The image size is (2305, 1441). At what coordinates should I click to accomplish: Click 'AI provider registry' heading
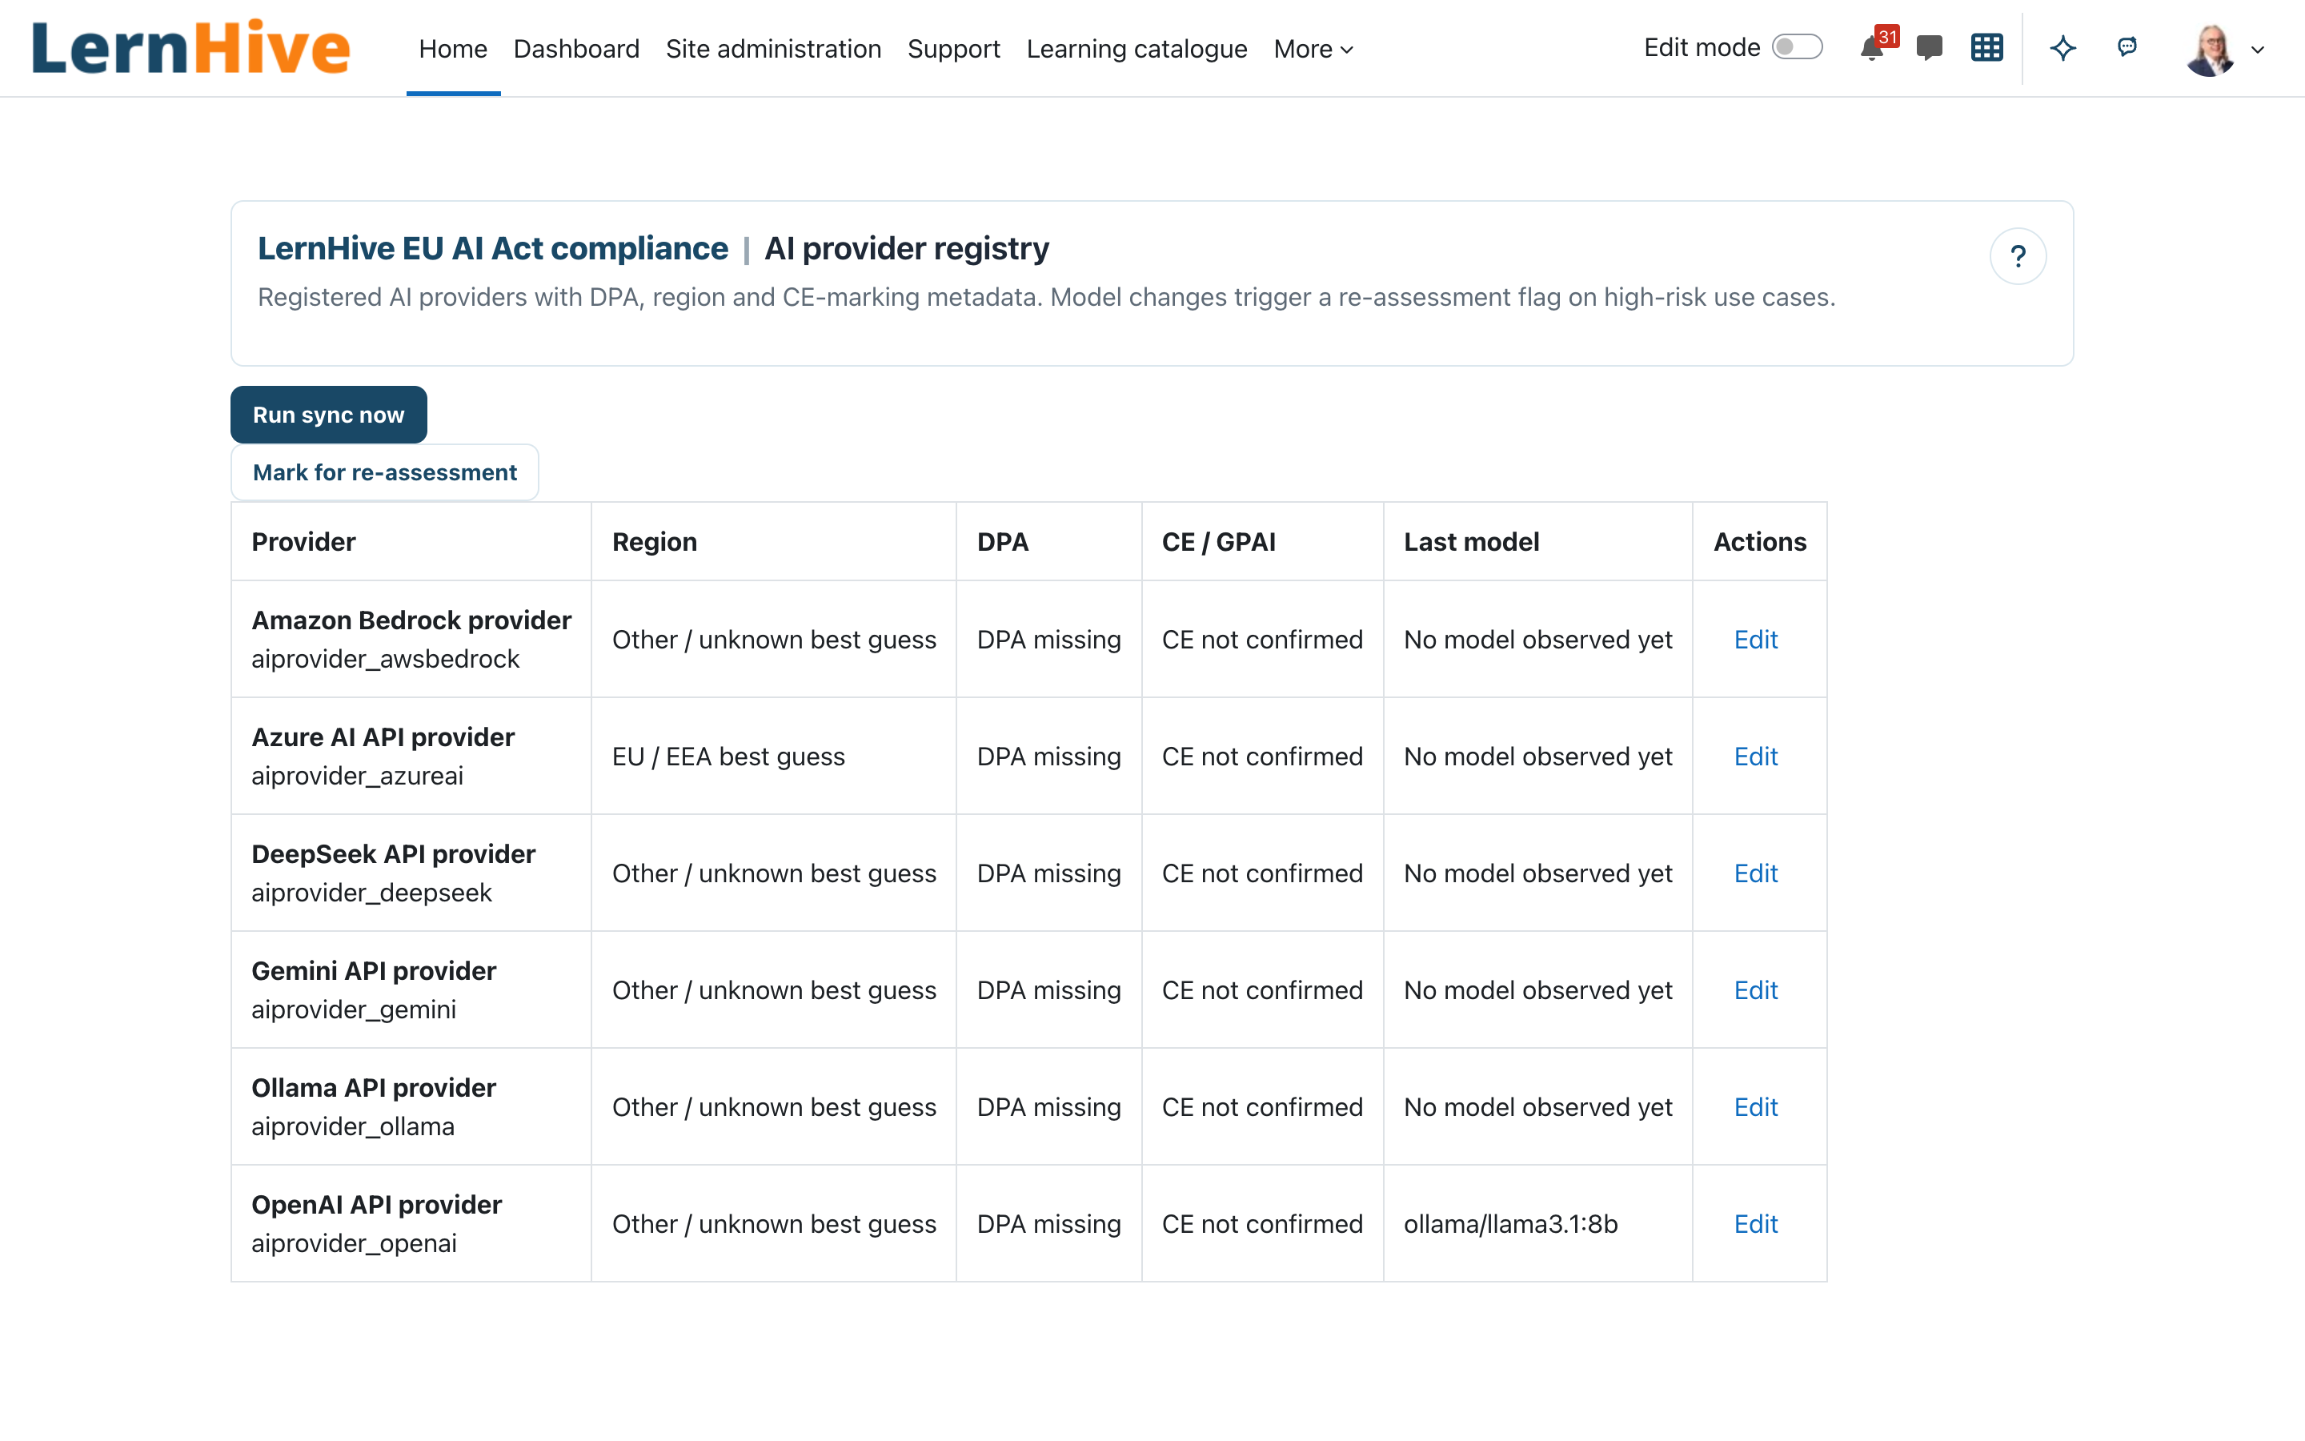[x=907, y=248]
